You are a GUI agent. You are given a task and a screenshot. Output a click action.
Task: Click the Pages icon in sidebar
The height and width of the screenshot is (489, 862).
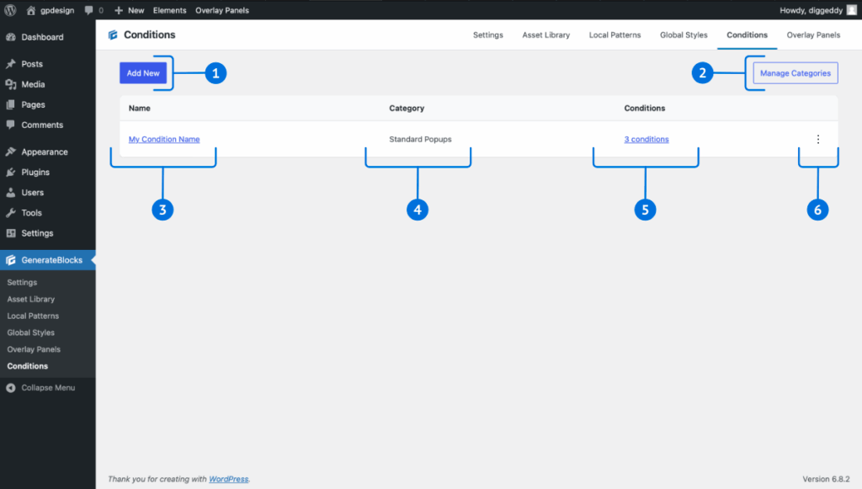point(10,104)
